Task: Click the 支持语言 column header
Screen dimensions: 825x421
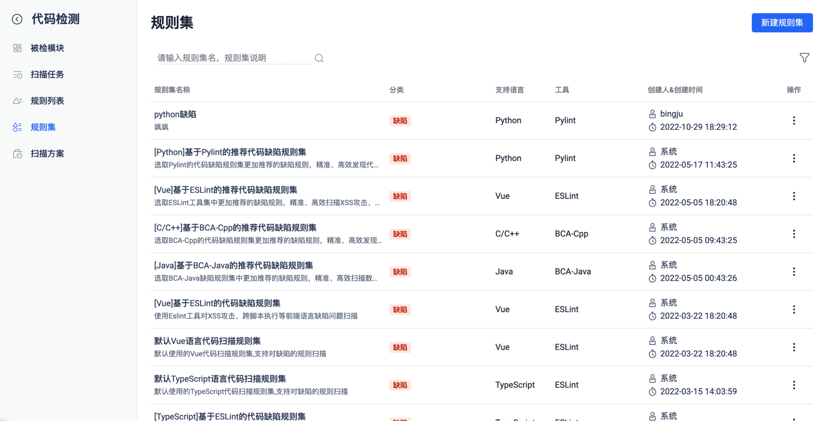Action: pos(509,90)
